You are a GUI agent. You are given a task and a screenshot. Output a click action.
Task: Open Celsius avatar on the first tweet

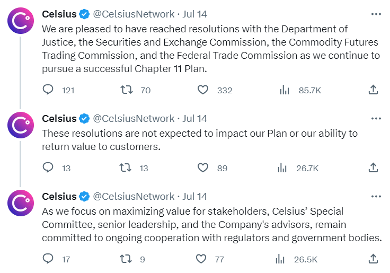tap(21, 21)
